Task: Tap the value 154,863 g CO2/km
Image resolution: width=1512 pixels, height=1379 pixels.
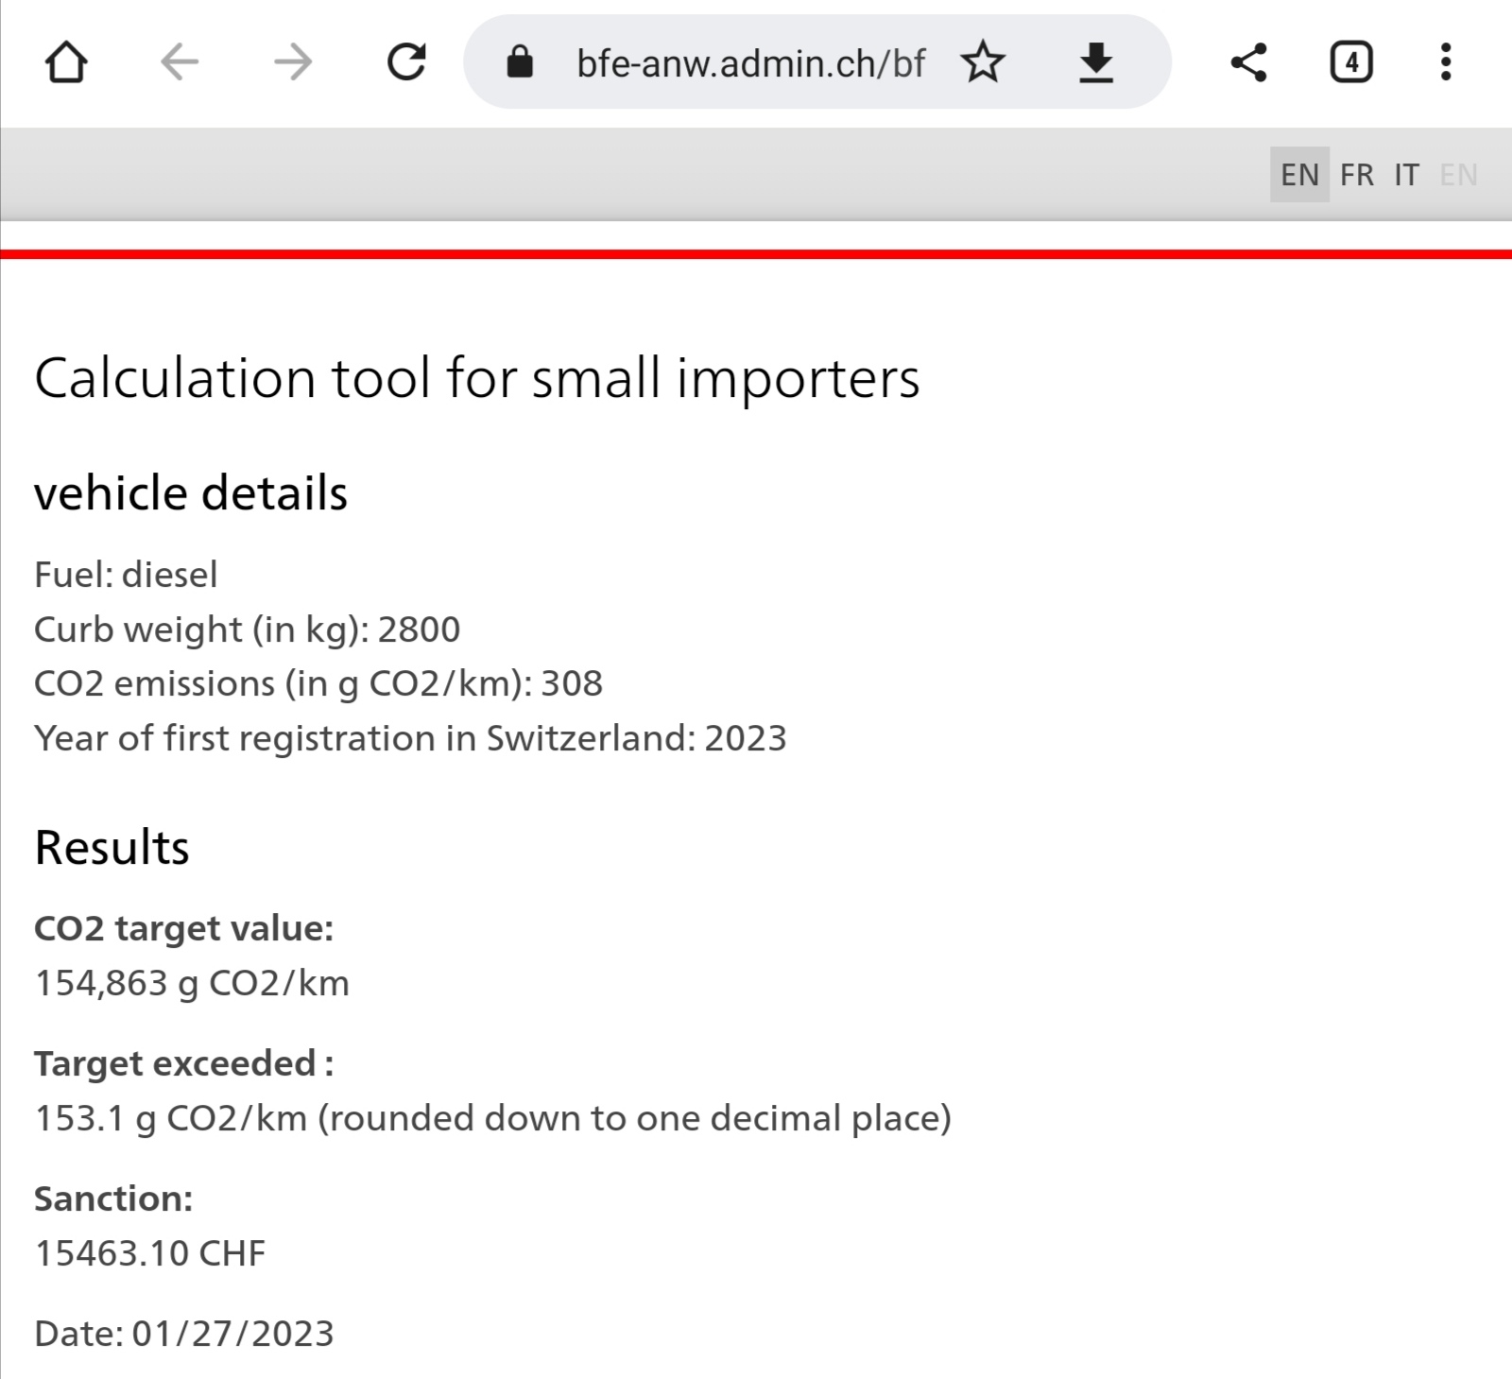Action: [192, 984]
